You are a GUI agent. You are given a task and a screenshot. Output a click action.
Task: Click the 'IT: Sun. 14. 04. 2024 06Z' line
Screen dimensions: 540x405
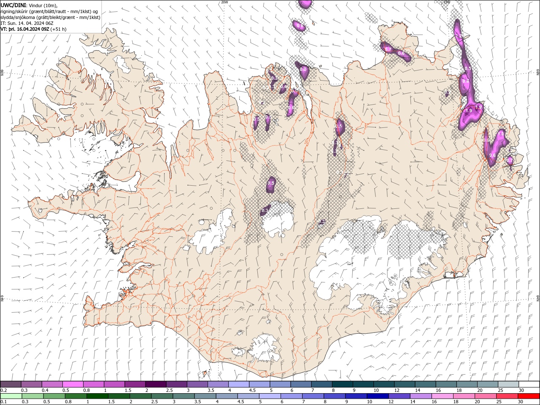[x=27, y=23]
